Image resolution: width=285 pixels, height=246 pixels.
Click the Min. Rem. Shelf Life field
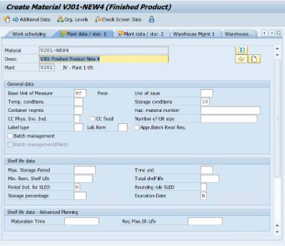[83, 178]
